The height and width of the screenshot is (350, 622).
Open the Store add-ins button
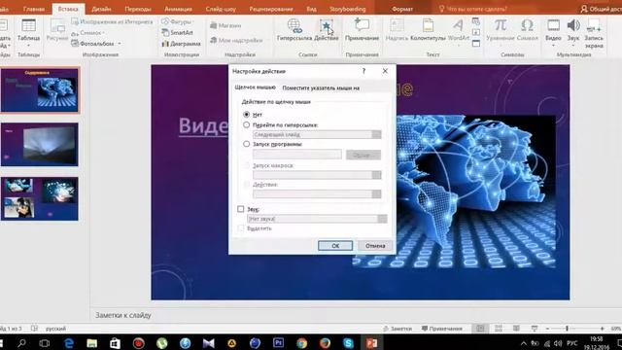click(225, 25)
